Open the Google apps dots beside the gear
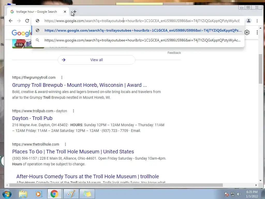Screen dimensions: 265x199 click(257, 32)
